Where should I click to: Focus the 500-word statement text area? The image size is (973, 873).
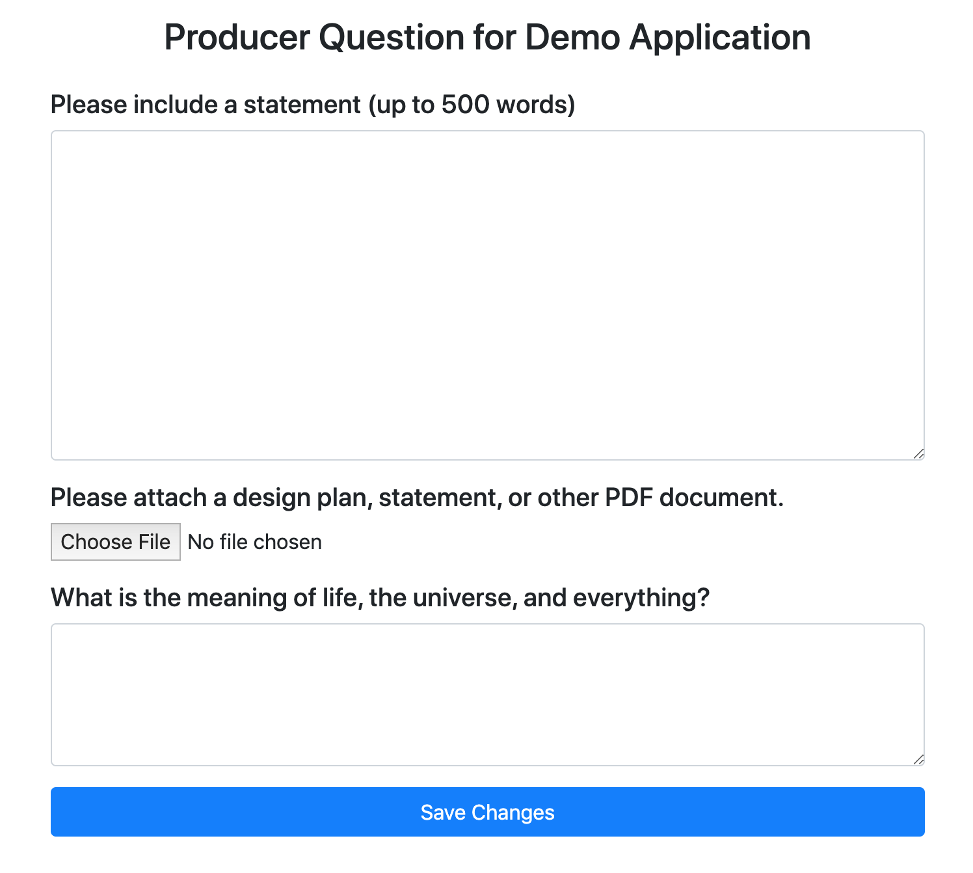click(487, 295)
